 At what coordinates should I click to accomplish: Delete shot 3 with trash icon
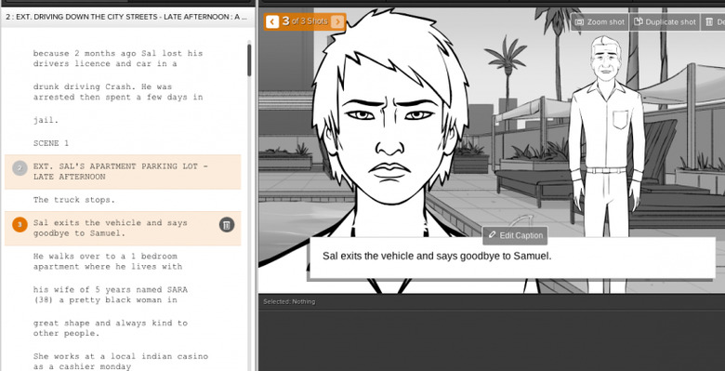227,225
